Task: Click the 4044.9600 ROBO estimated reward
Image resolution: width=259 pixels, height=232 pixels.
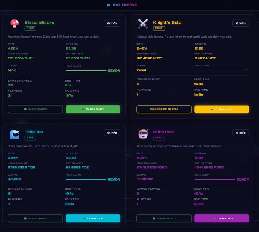Action: point(209,168)
